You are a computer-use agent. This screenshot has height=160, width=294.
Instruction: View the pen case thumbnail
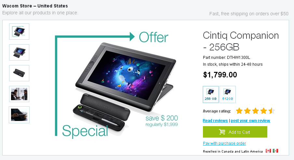pyautogui.click(x=19, y=73)
